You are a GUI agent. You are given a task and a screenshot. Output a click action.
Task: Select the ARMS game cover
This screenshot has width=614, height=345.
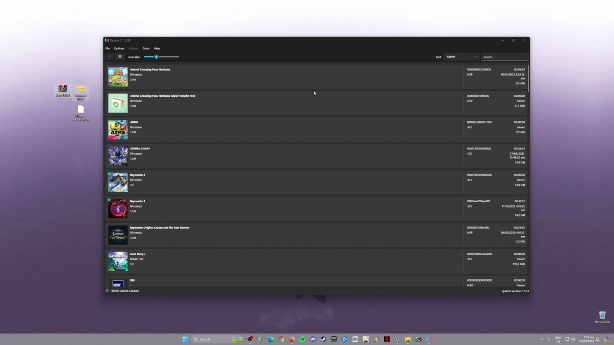pos(118,129)
